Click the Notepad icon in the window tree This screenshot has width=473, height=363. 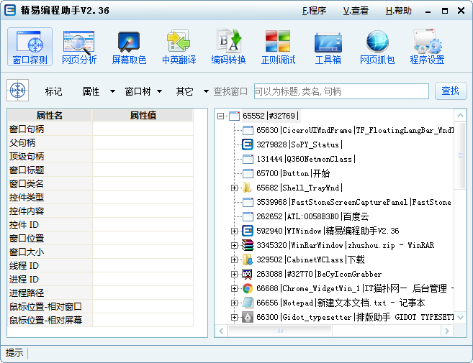(248, 303)
